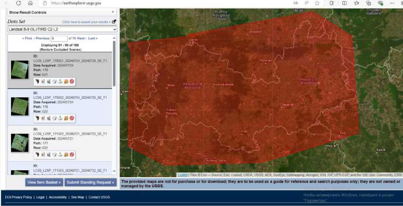Go to the First results page

(x=27, y=38)
